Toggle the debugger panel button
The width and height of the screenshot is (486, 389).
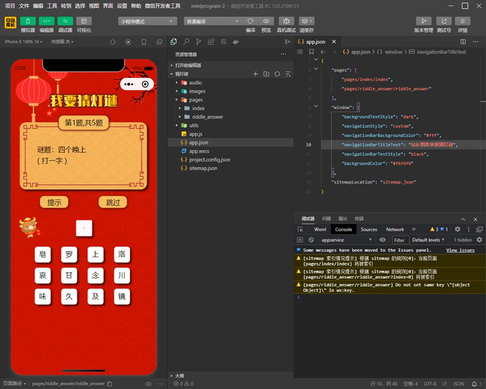(x=65, y=21)
